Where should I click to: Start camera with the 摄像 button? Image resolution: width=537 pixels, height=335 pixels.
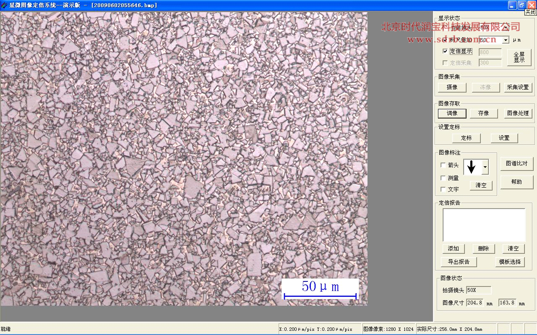452,87
